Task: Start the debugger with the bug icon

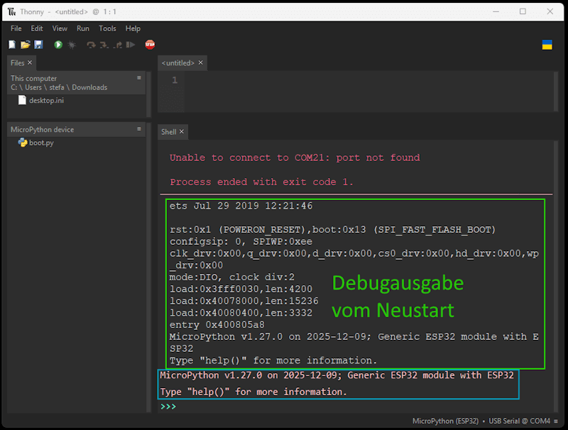Action: click(x=72, y=45)
